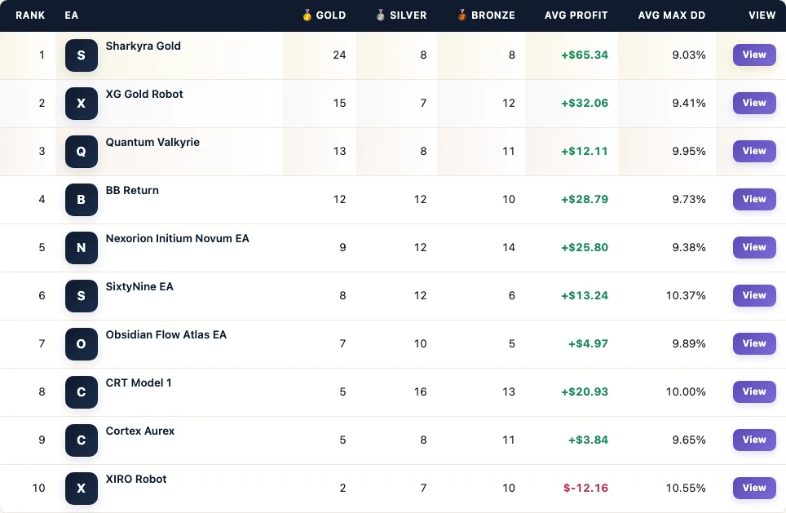Viewport: 786px width, 513px height.
Task: Click the 10.55% average max drawdown value
Action: [x=686, y=489]
